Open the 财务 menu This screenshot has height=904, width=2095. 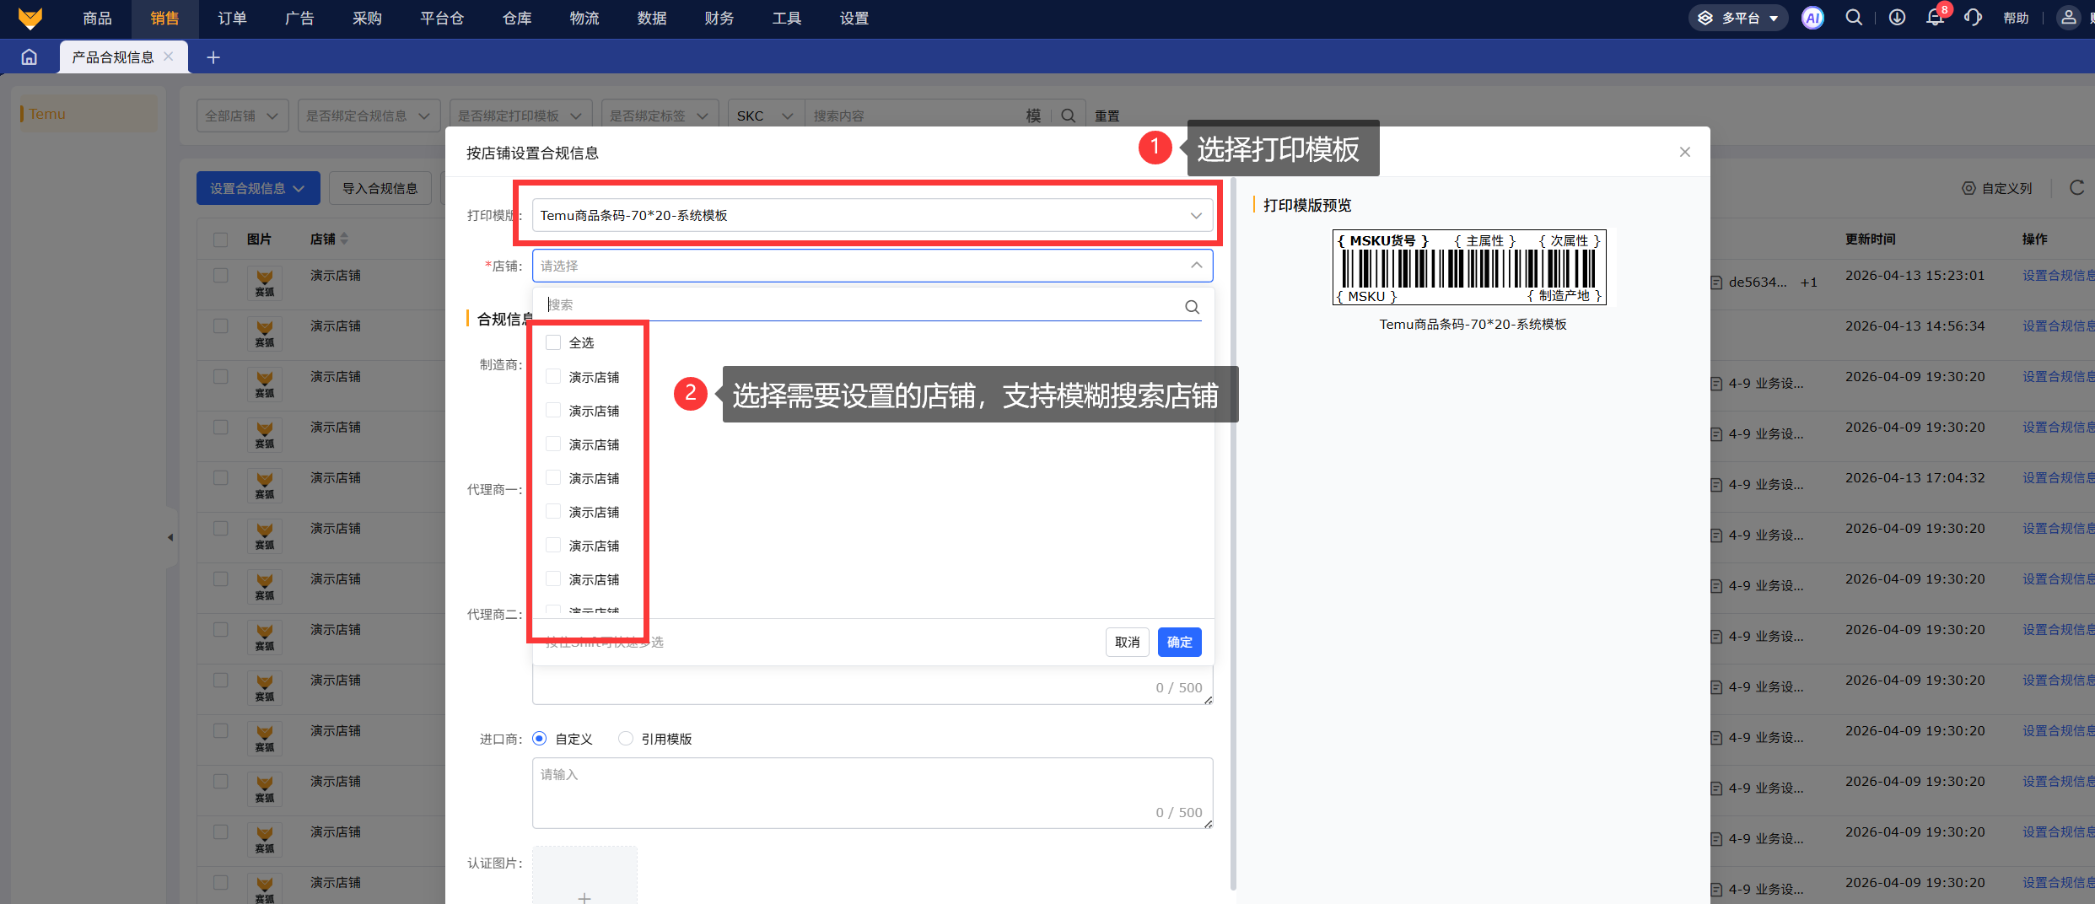coord(719,19)
